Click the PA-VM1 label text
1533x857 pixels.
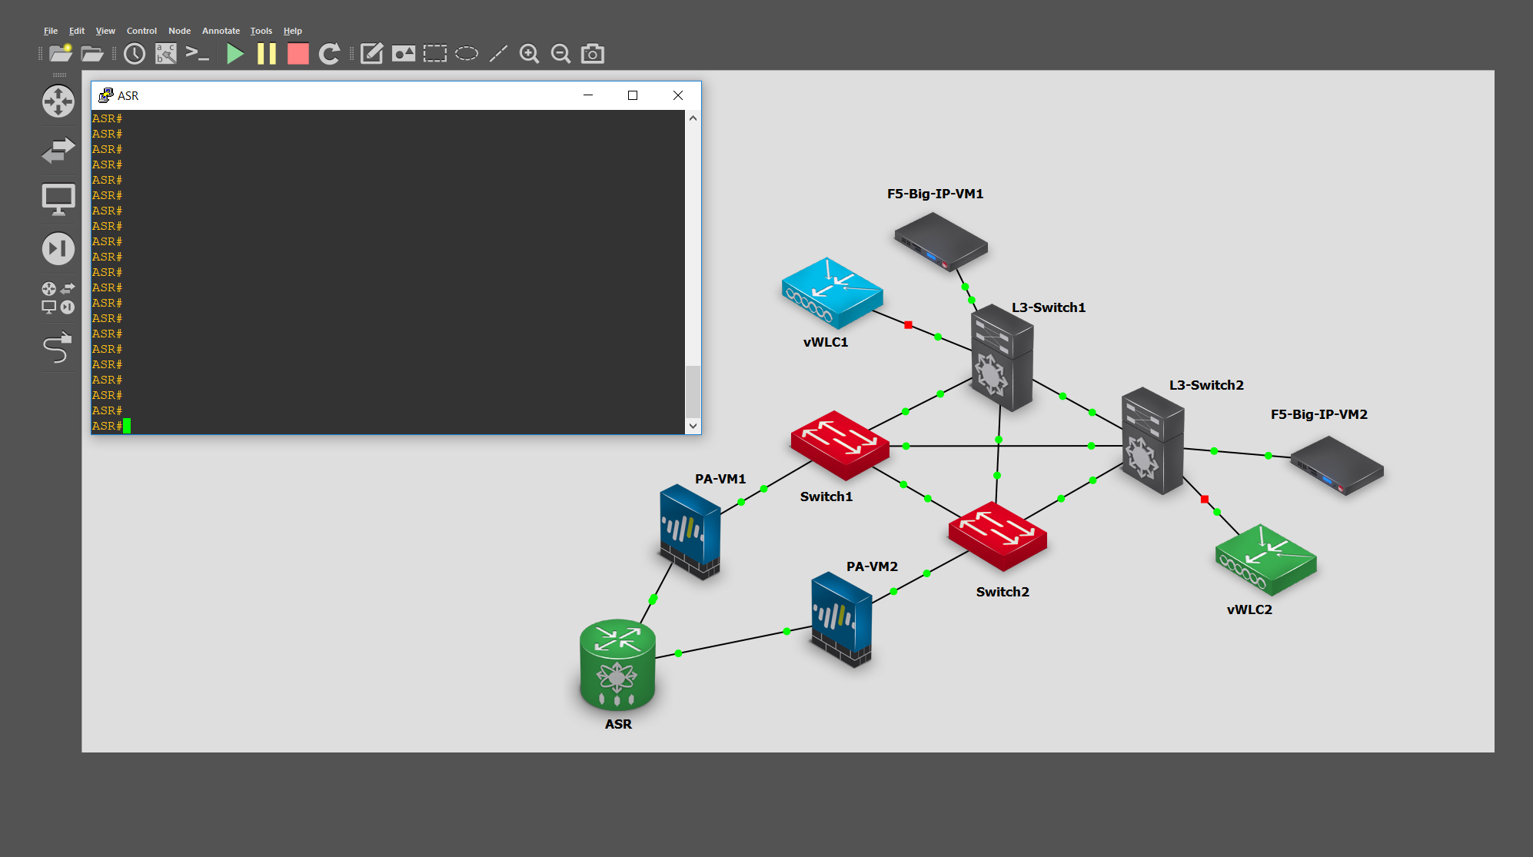[720, 479]
